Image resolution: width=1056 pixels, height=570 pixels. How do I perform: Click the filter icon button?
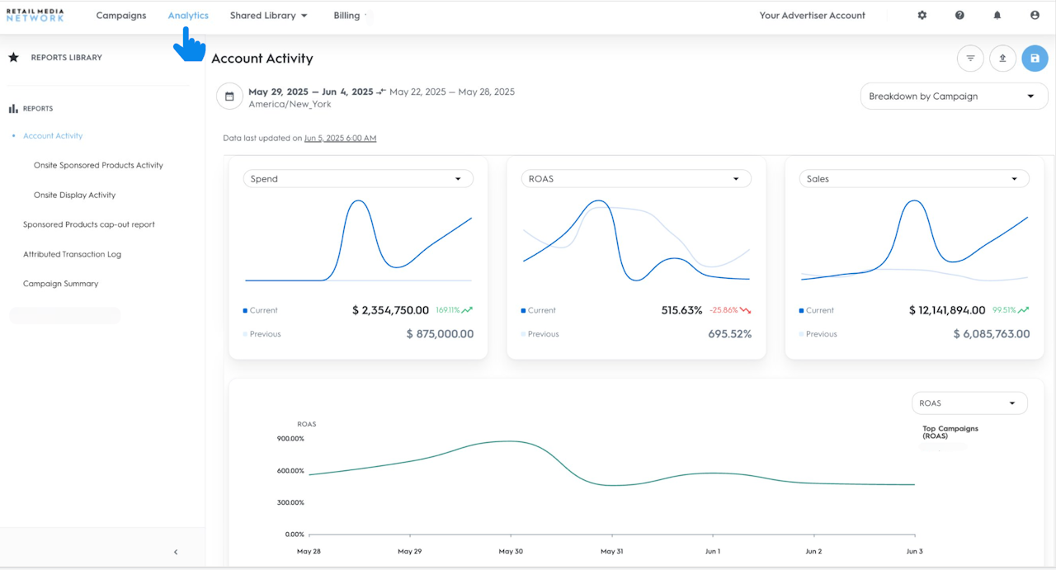click(x=970, y=59)
